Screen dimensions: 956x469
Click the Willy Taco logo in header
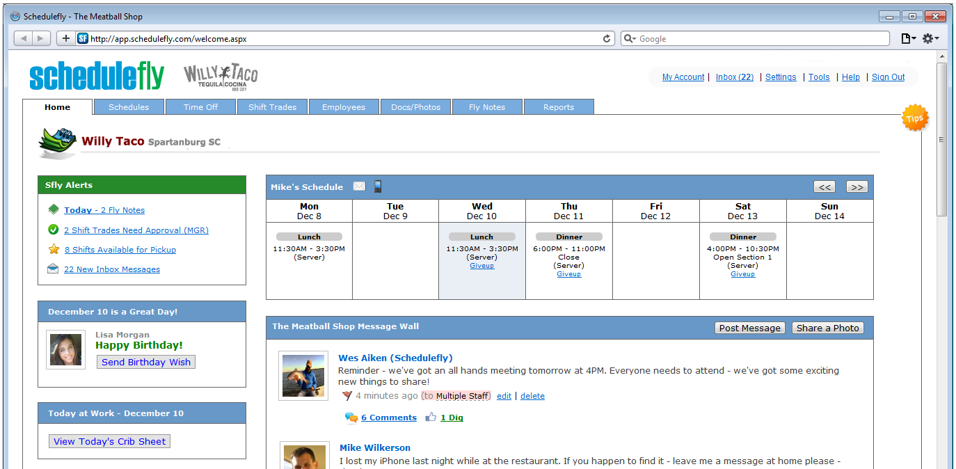(x=221, y=77)
